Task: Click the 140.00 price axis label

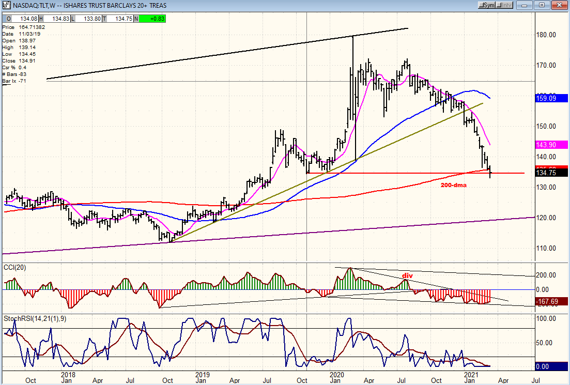Action: (547, 157)
